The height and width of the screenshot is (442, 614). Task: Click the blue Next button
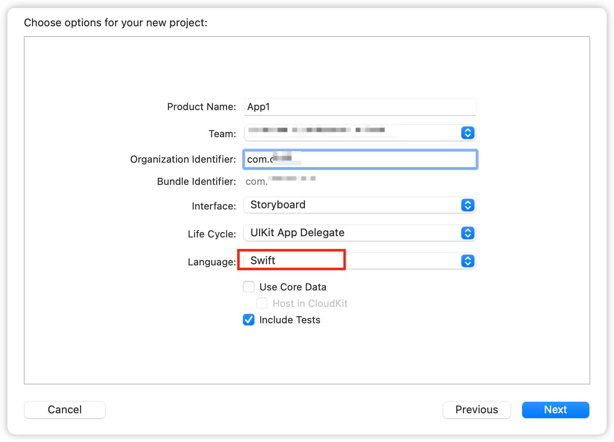555,410
